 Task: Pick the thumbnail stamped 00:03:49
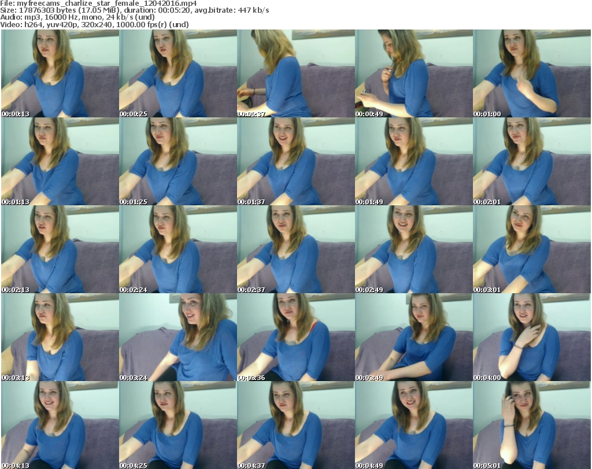(414, 337)
